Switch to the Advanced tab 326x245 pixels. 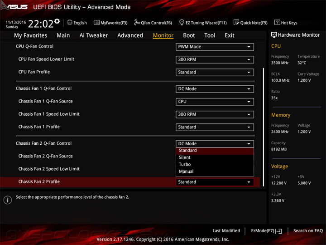(130, 35)
